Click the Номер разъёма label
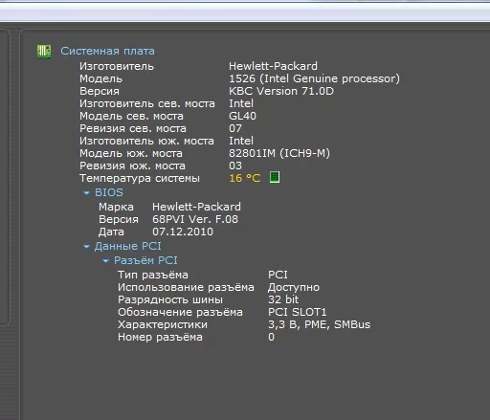 coord(160,337)
